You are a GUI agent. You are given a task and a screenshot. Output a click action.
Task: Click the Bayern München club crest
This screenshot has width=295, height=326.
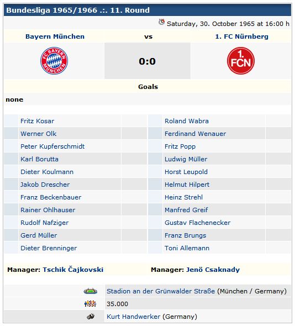(54, 61)
